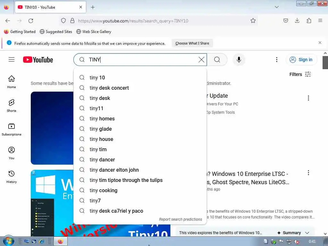The width and height of the screenshot is (328, 246).
Task: Select the 'tiny homes' suggestion
Action: tap(140, 119)
